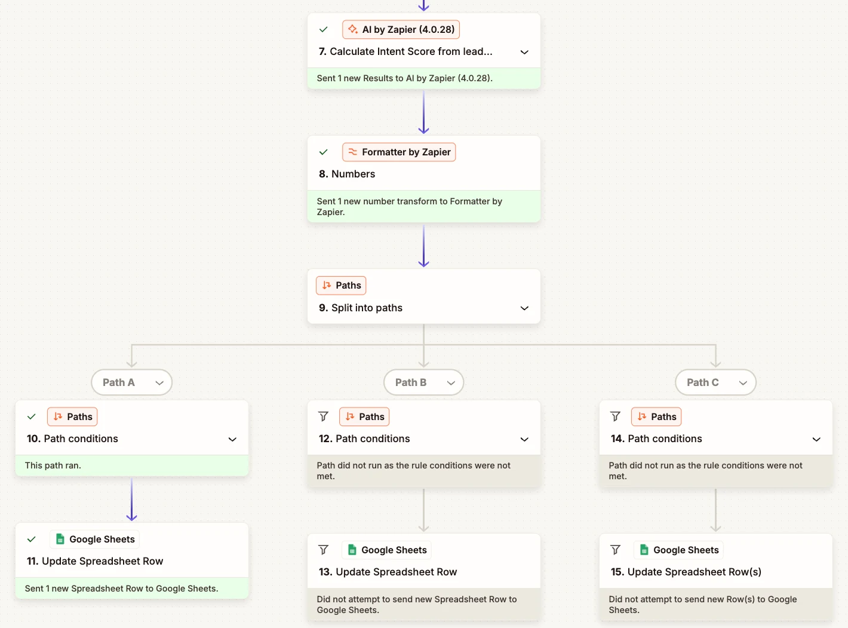Viewport: 848px width, 628px height.
Task: Click 'Sent 1 new Results to AI' status
Action: pos(424,78)
